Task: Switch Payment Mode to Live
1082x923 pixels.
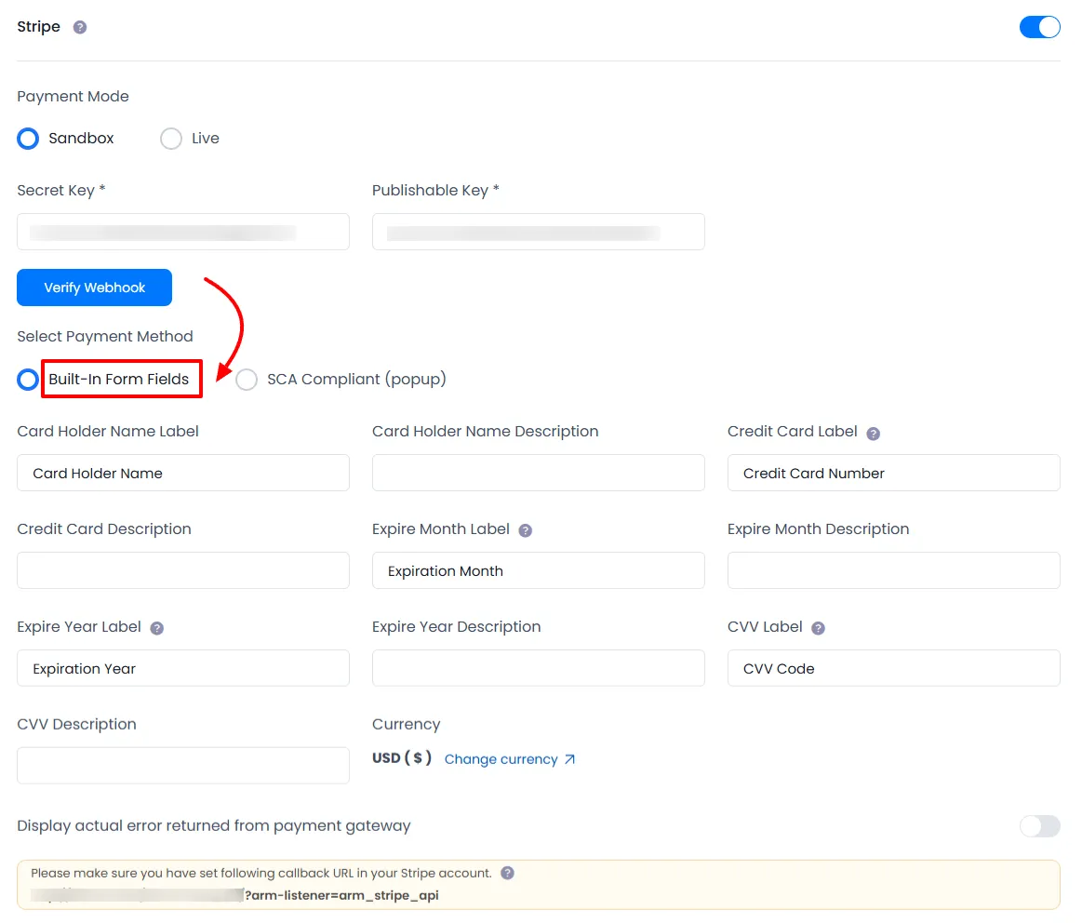Action: click(x=170, y=138)
